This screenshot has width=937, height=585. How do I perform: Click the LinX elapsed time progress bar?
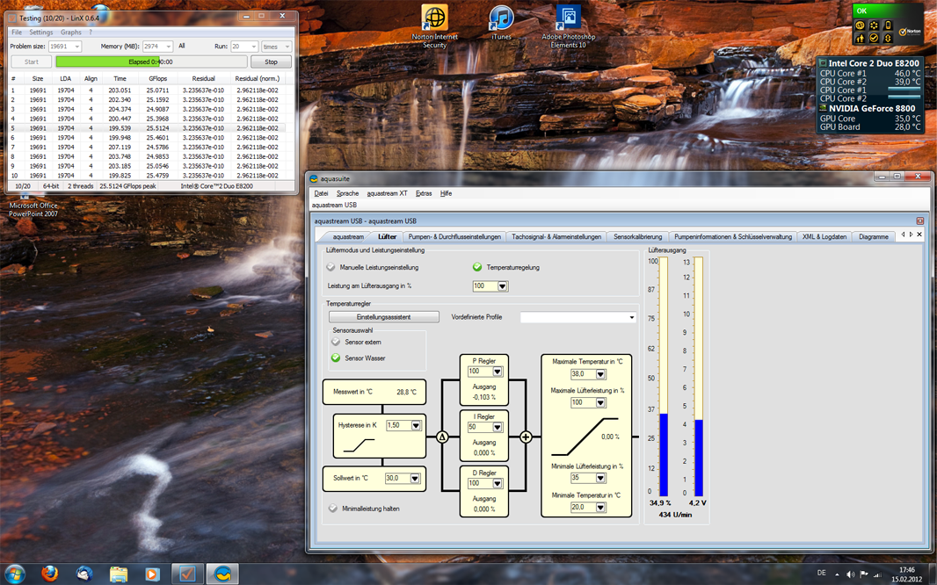coord(150,62)
